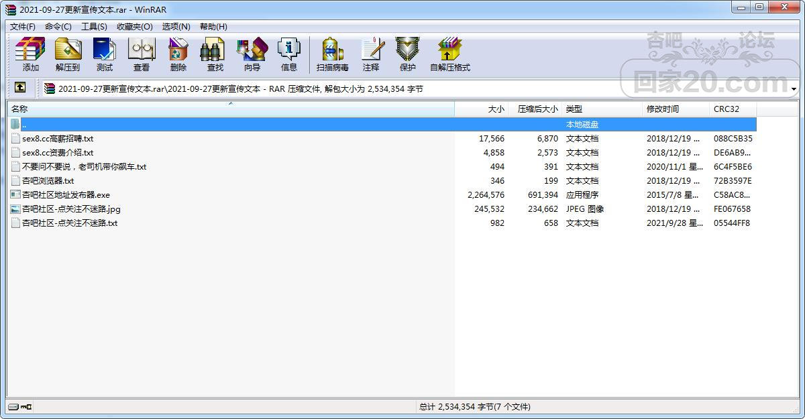Open the 工具(S) menu
Image resolution: width=805 pixels, height=419 pixels.
tap(94, 26)
